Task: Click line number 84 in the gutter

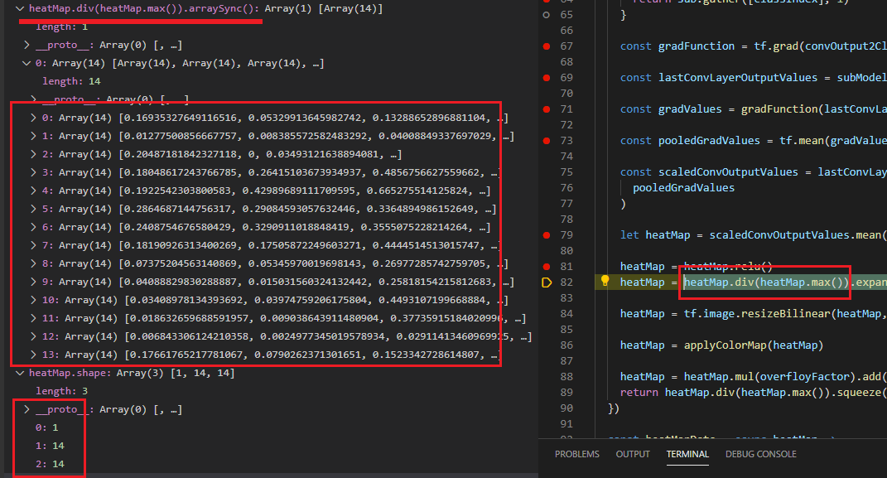Action: pyautogui.click(x=566, y=314)
